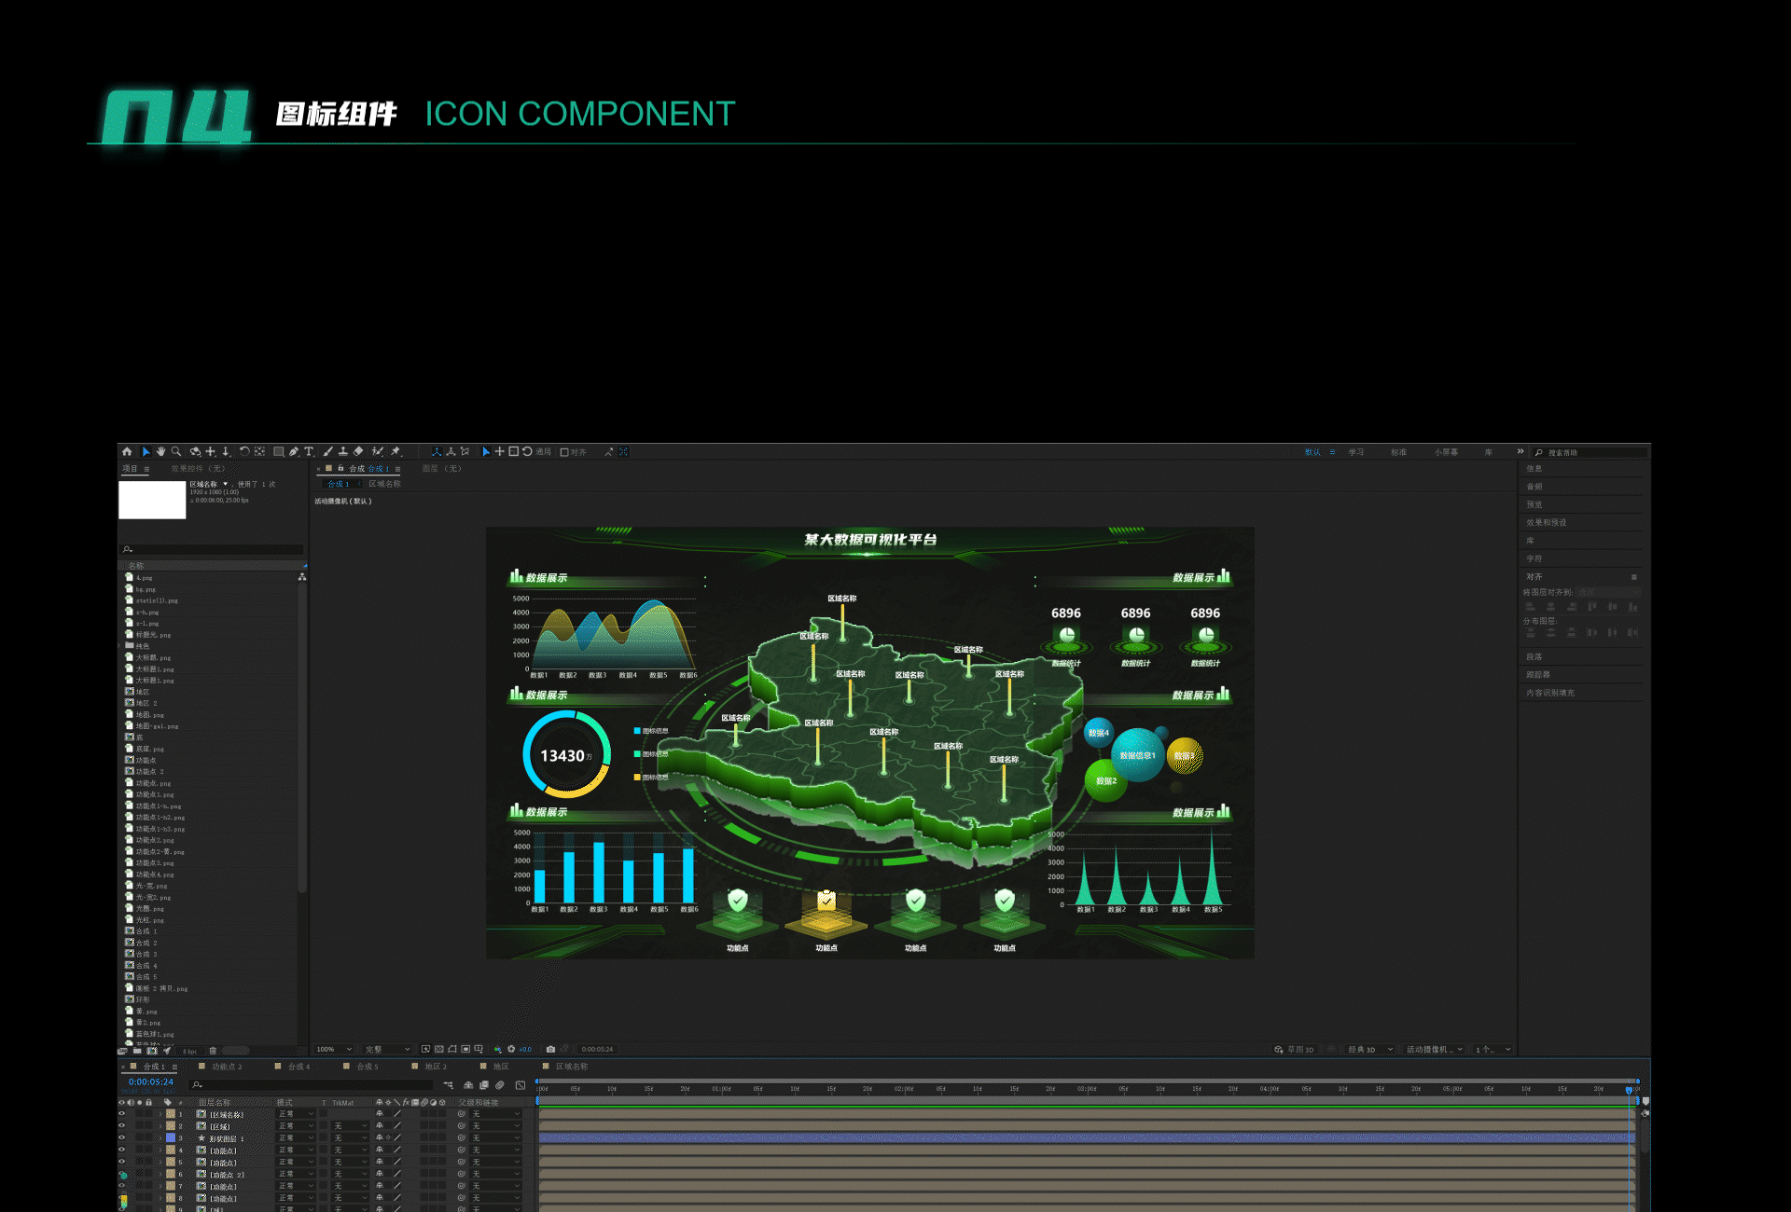1791x1212 pixels.
Task: Switch to the 学习 workspace
Action: (x=1355, y=452)
